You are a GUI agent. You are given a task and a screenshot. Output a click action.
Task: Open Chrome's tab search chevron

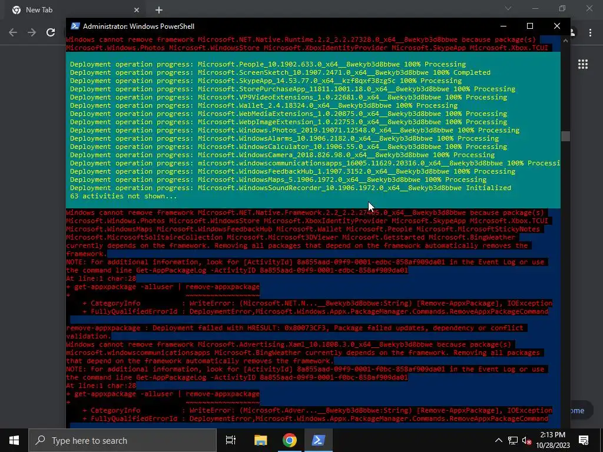508,8
